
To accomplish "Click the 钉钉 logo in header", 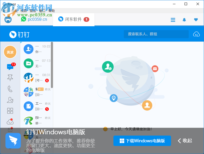I will (19, 35).
